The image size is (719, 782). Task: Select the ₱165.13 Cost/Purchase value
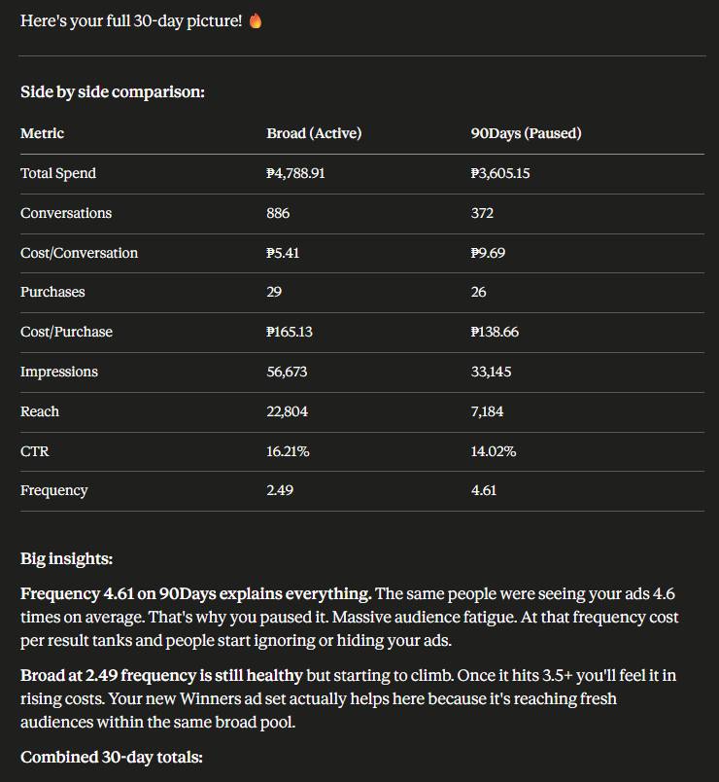290,332
